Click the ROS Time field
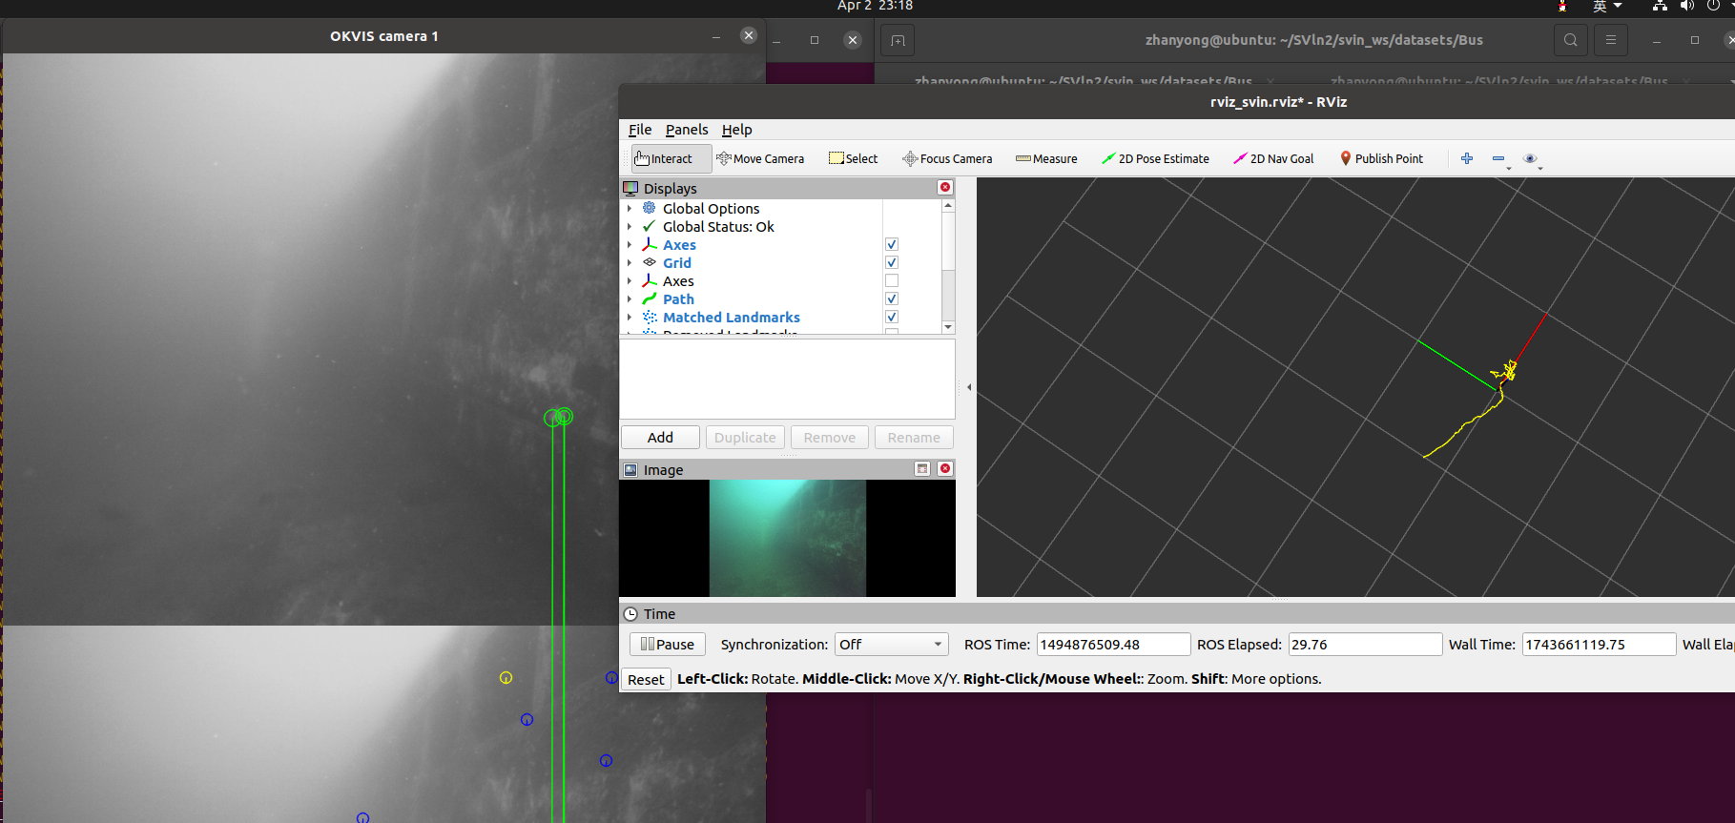 pos(1113,645)
